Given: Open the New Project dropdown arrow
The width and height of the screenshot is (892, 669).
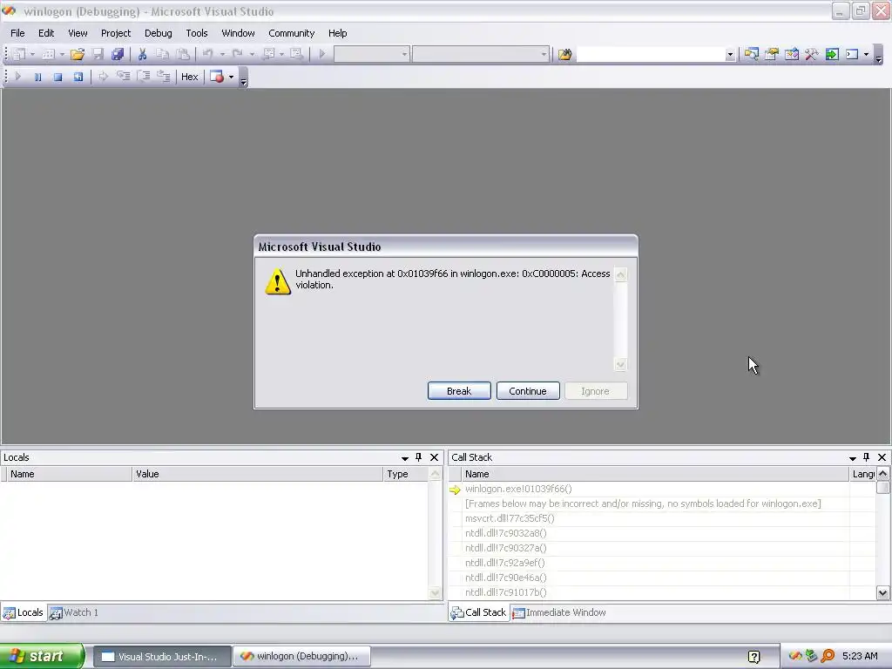Looking at the screenshot, I should (32, 55).
